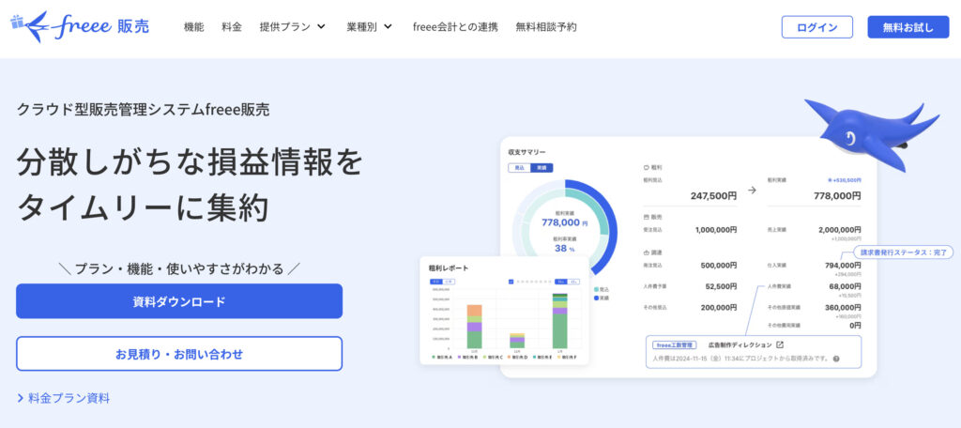961x428 pixels.
Task: Click the 粗利レポート card title
Action: (x=449, y=267)
